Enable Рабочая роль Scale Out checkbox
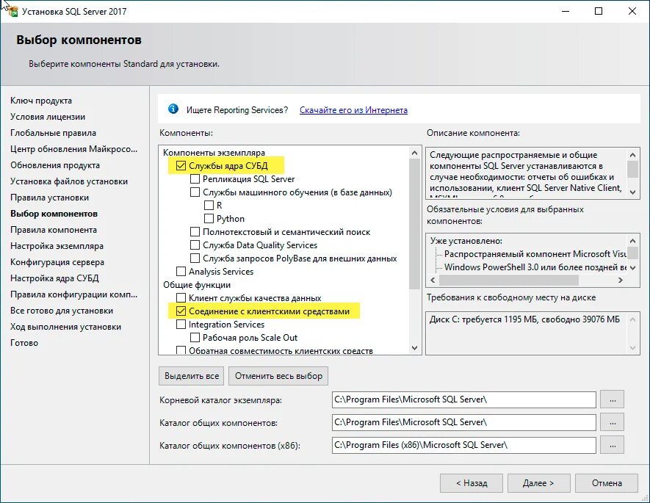The height and width of the screenshot is (503, 650). [195, 338]
